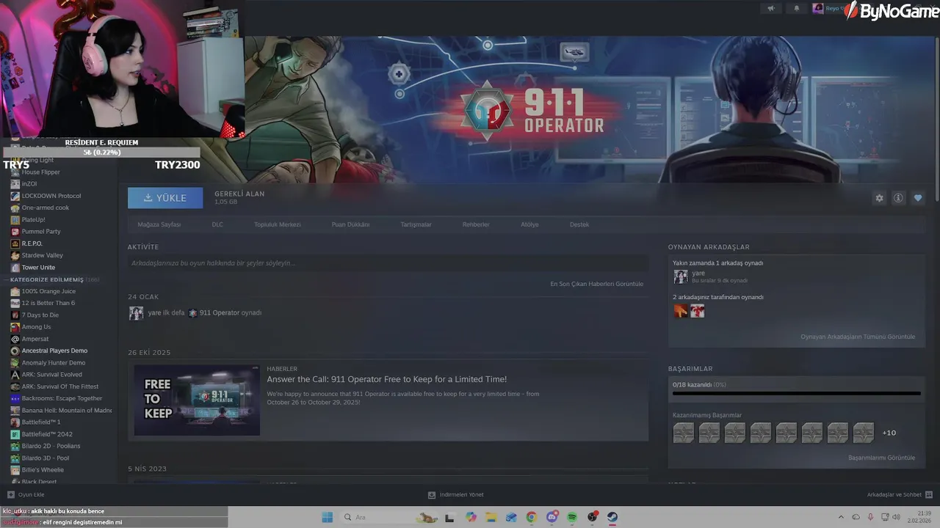Click the first locked achievement icon
The image size is (940, 528).
coord(683,433)
